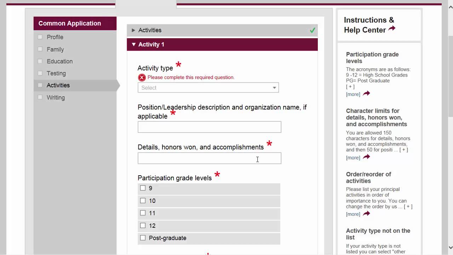Click the green checkmark on Activities header
The height and width of the screenshot is (255, 453).
[x=312, y=30]
